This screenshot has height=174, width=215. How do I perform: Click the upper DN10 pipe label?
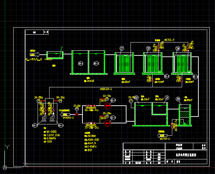tap(103, 101)
